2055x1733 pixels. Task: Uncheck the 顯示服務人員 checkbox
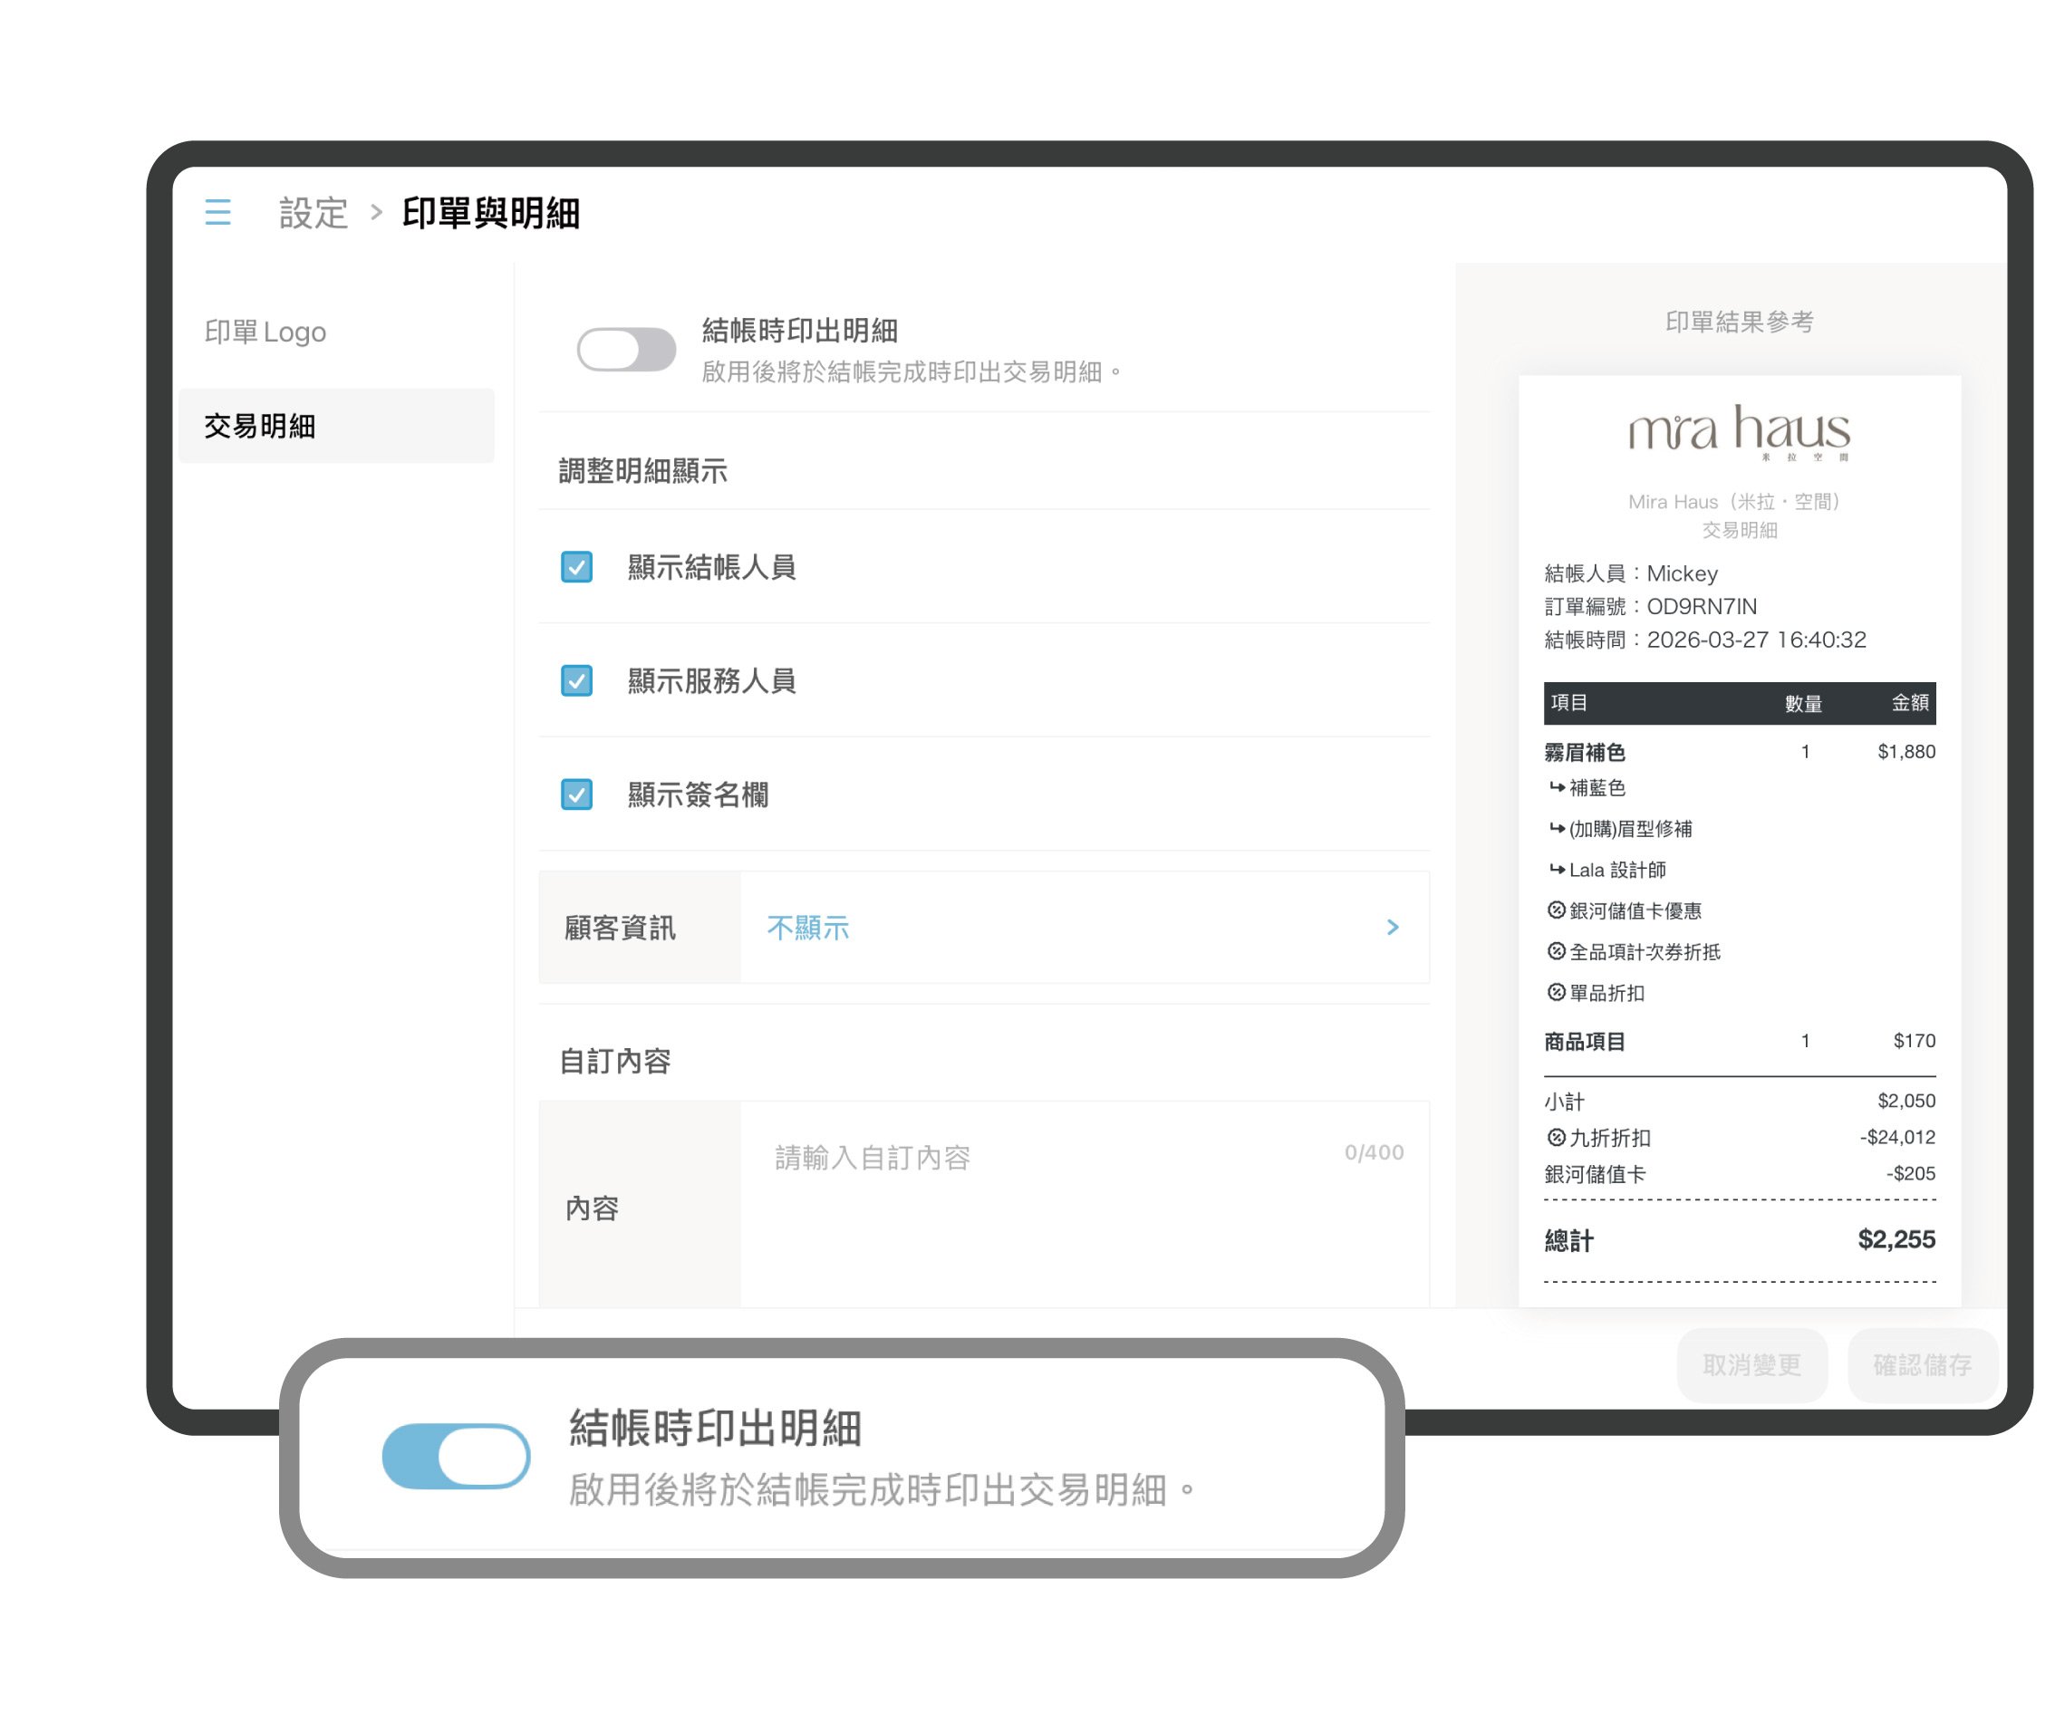click(x=576, y=681)
